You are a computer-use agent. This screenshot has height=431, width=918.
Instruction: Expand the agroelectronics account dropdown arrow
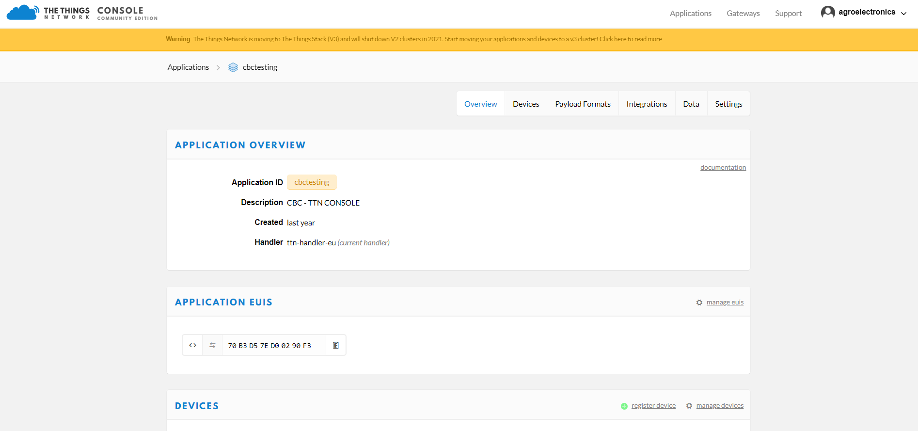[x=903, y=14]
